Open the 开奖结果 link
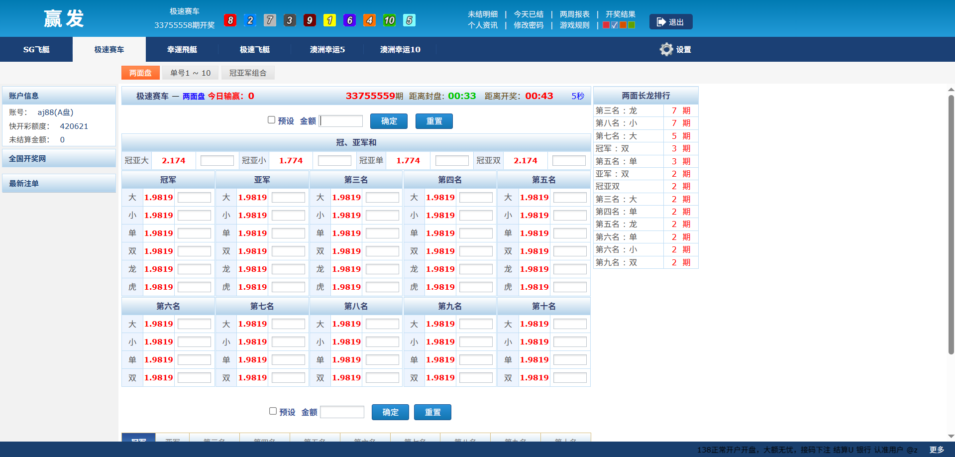The height and width of the screenshot is (457, 955). click(x=620, y=14)
